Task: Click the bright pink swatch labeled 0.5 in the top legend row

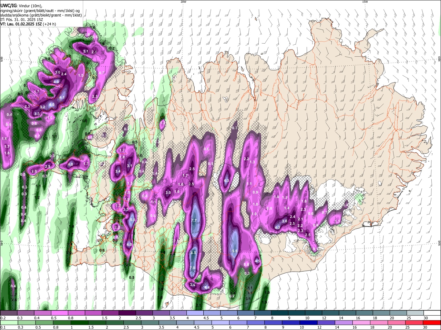Action: point(59,313)
